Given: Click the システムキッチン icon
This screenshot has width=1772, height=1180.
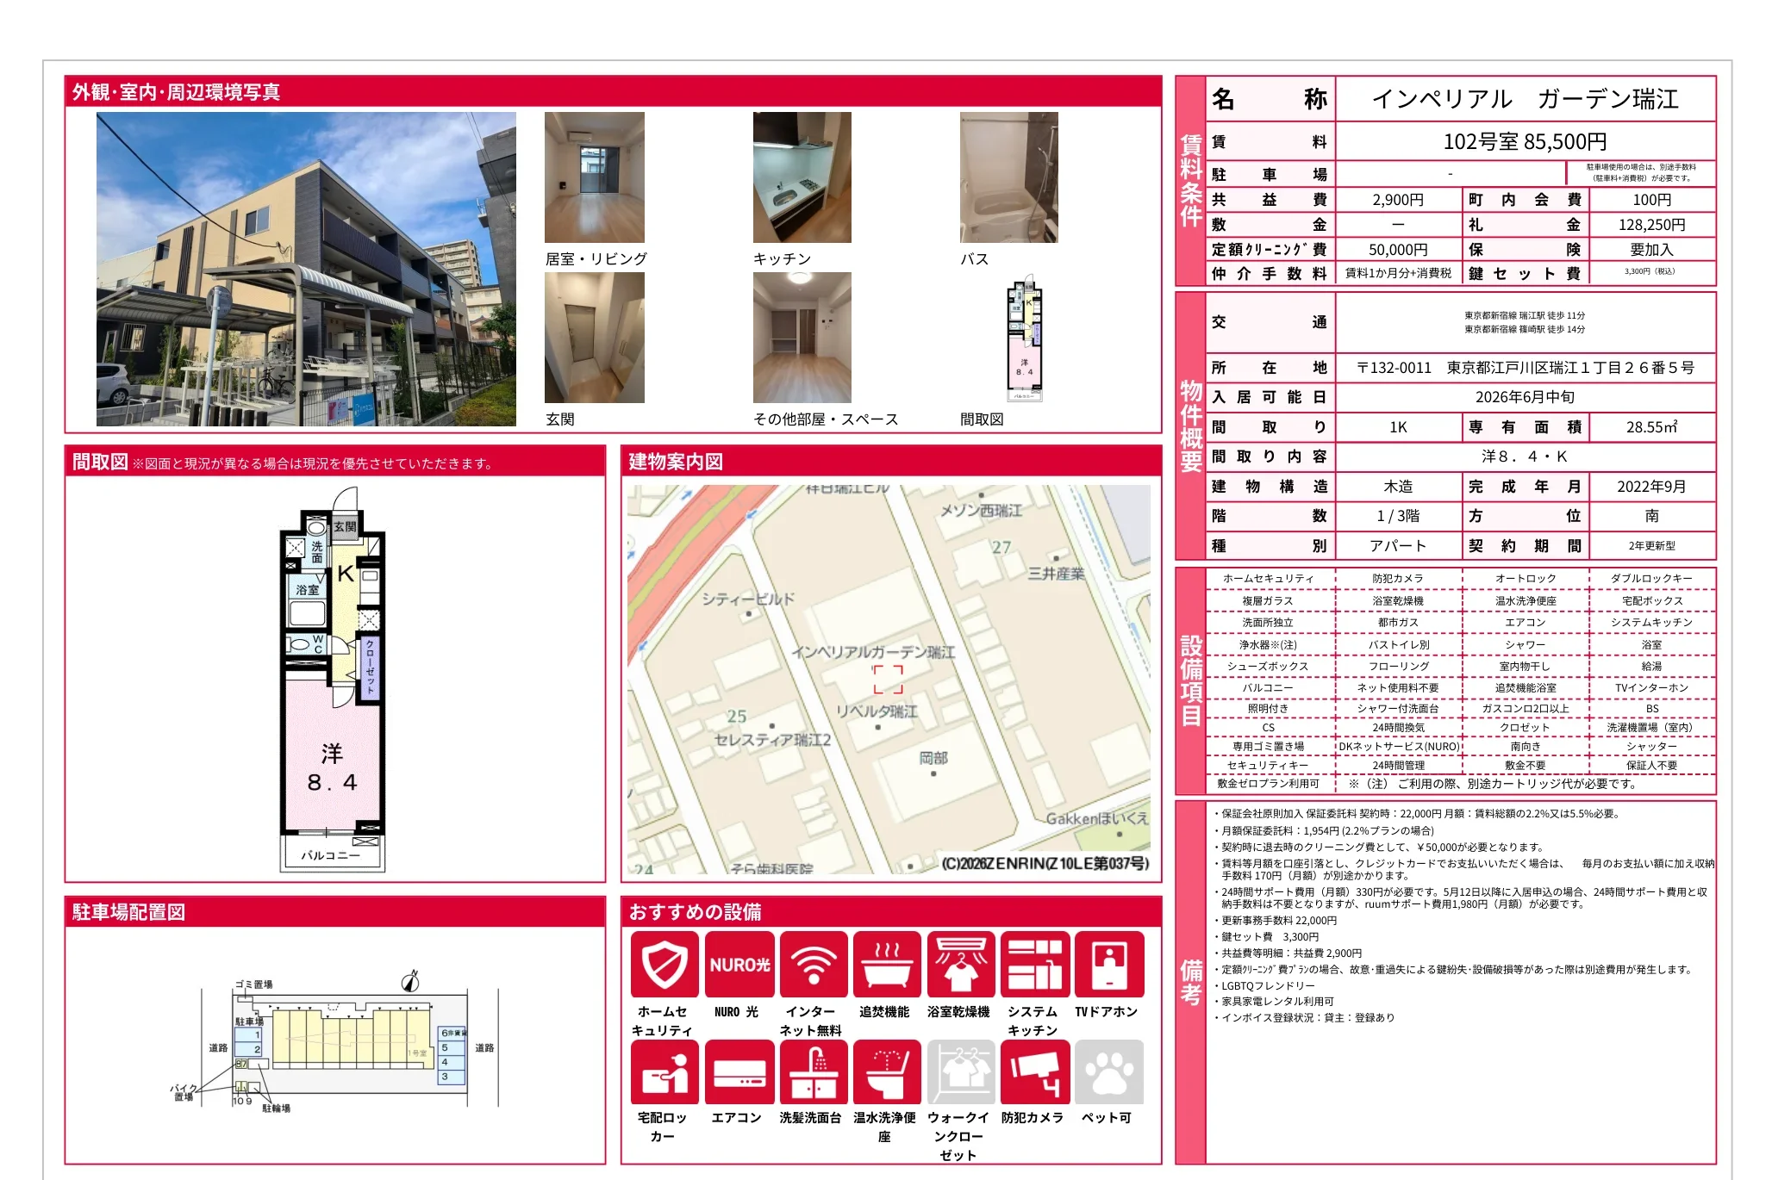Looking at the screenshot, I should click(1034, 965).
